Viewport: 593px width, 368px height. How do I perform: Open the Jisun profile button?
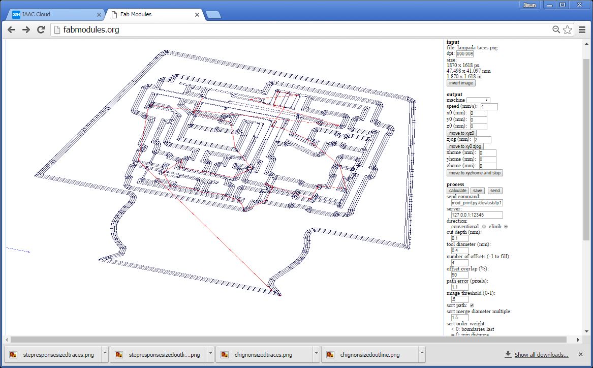click(529, 5)
